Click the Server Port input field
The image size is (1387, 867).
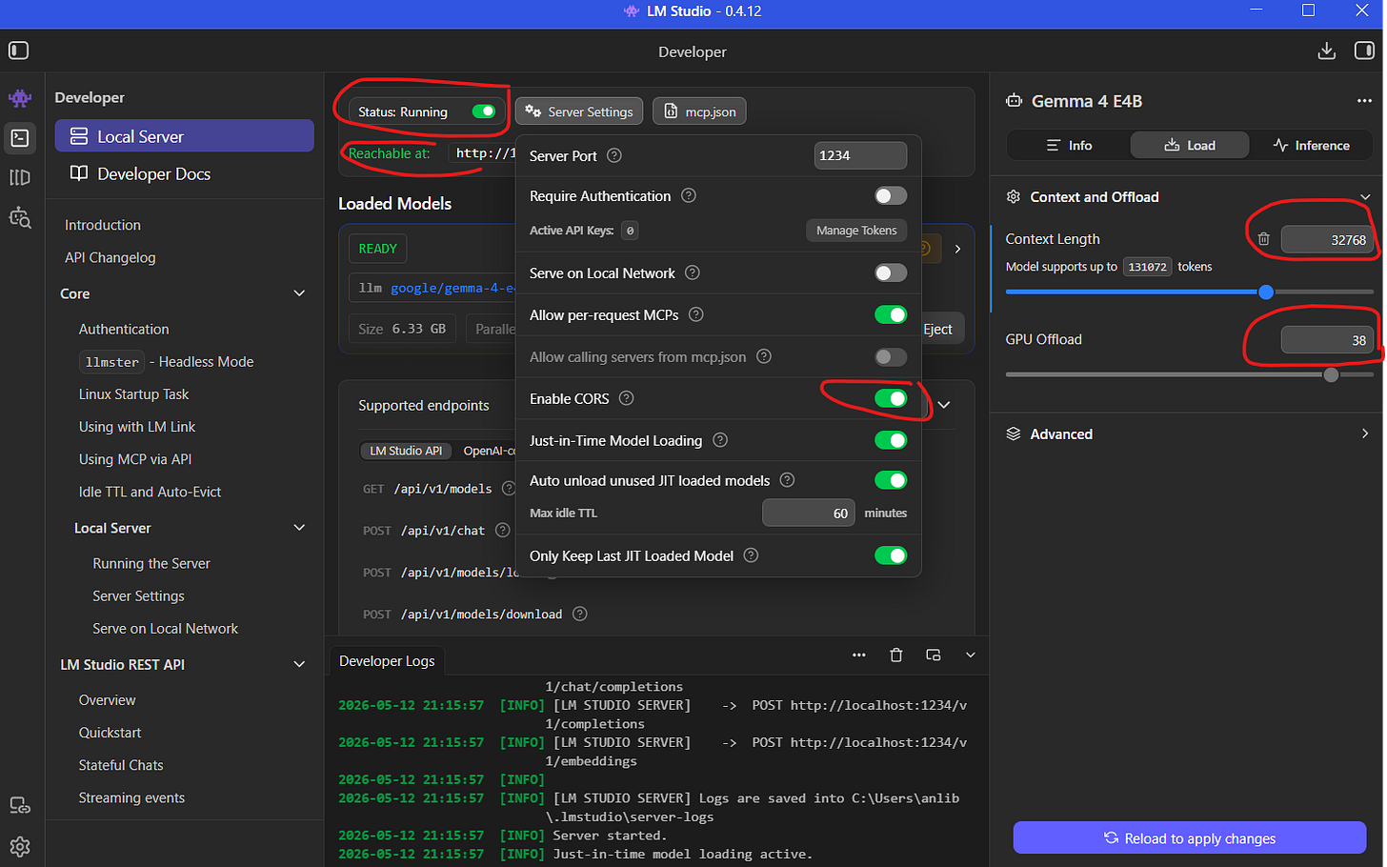(x=860, y=155)
